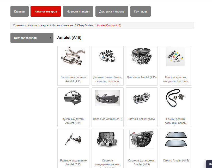This screenshot has width=212, height=168.
Task: Click the colored clips product image
Action: tap(175, 56)
